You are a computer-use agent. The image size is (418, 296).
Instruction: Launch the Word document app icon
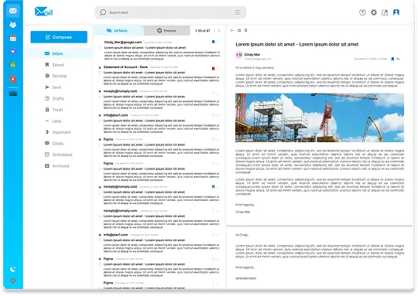tap(13, 51)
